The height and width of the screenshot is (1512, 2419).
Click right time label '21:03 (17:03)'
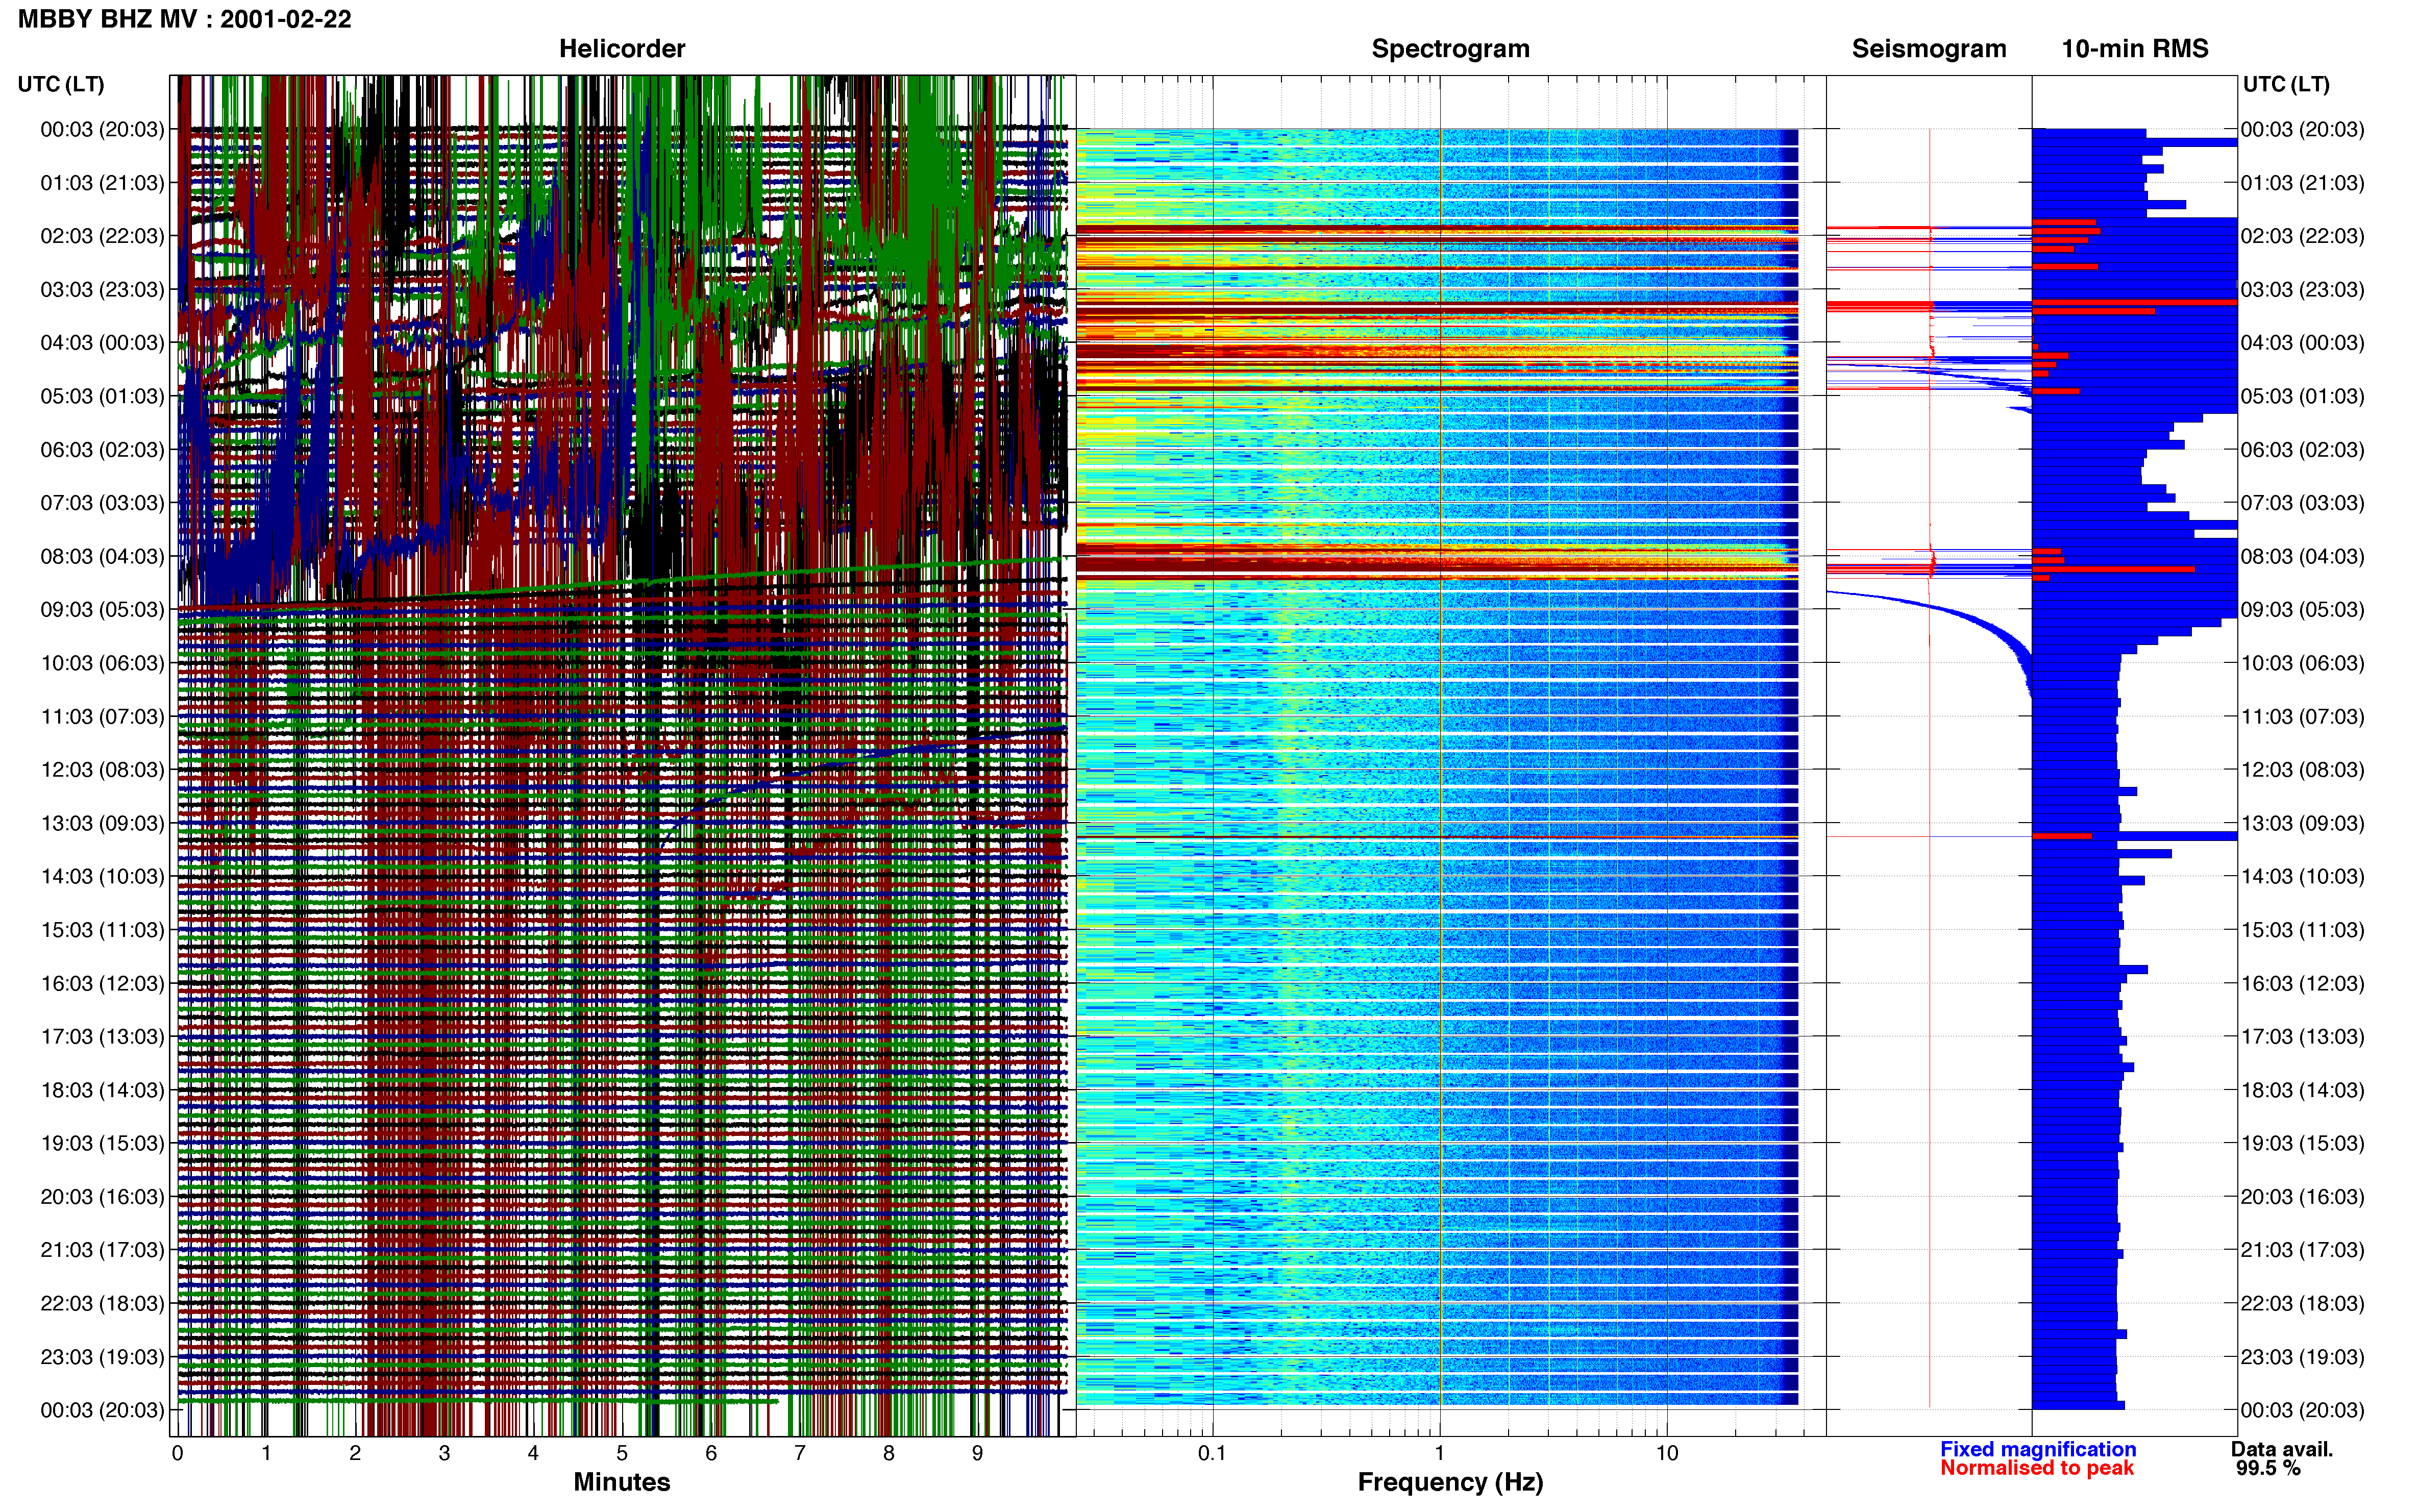point(2302,1250)
